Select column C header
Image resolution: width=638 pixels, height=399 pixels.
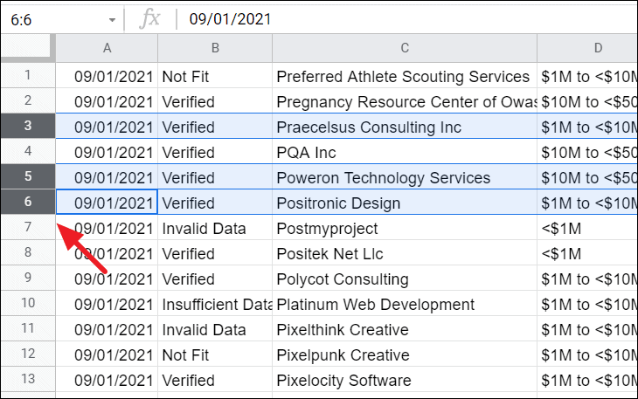tap(405, 48)
